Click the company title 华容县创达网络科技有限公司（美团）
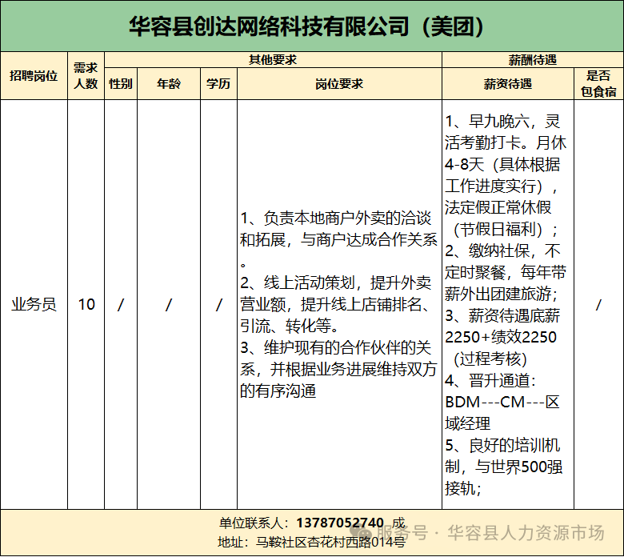This screenshot has height=557, width=624. pos(306,26)
